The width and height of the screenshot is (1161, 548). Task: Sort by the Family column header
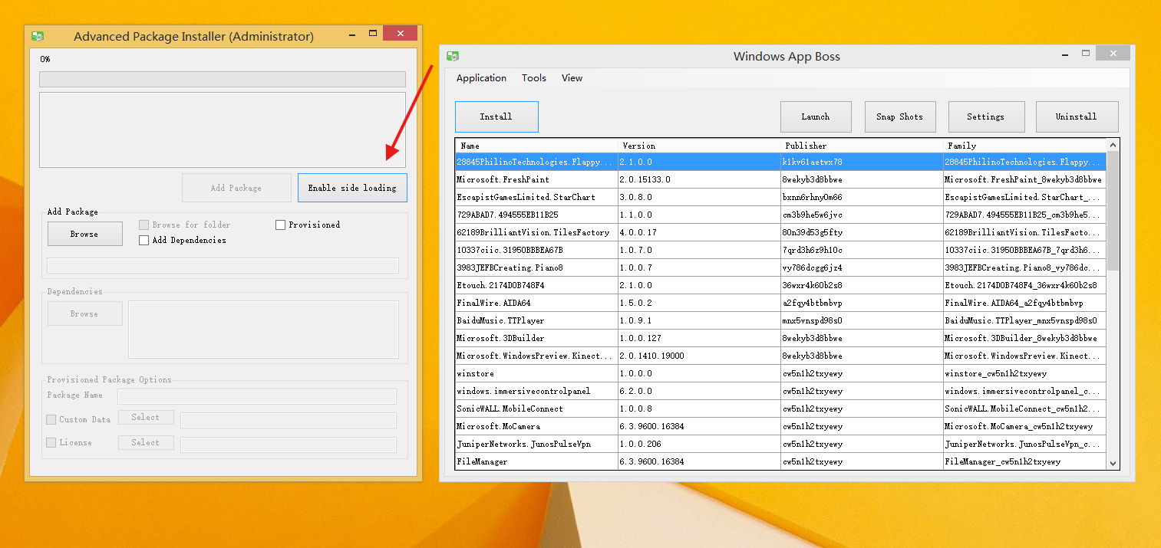point(1025,146)
